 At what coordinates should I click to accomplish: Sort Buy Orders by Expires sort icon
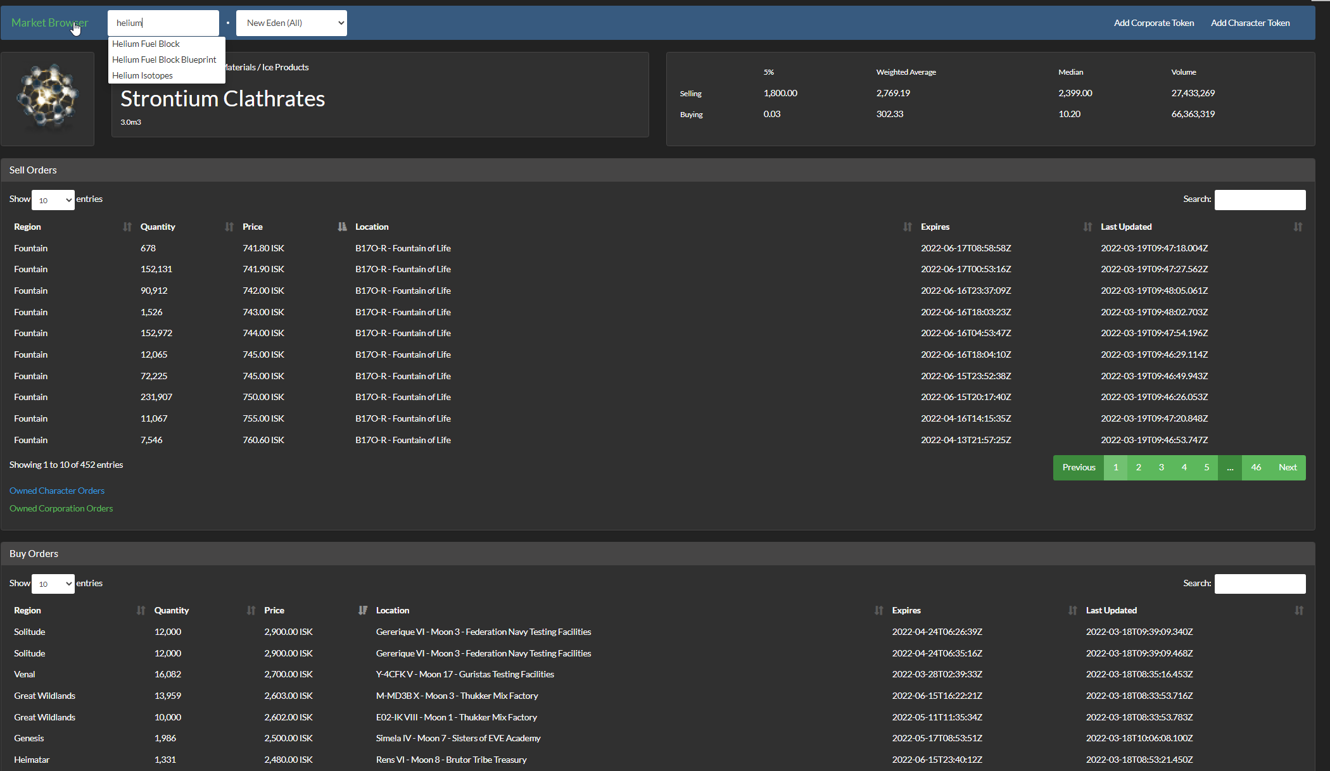point(1072,610)
